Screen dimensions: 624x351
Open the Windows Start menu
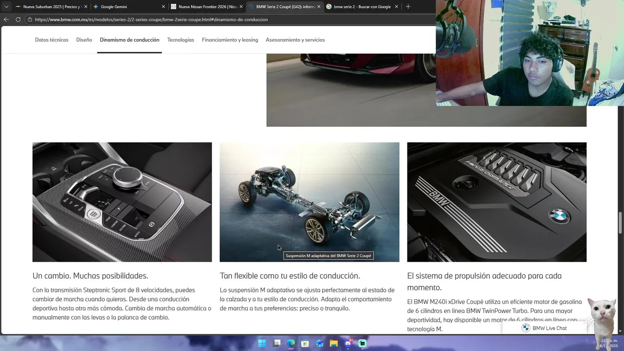262,343
